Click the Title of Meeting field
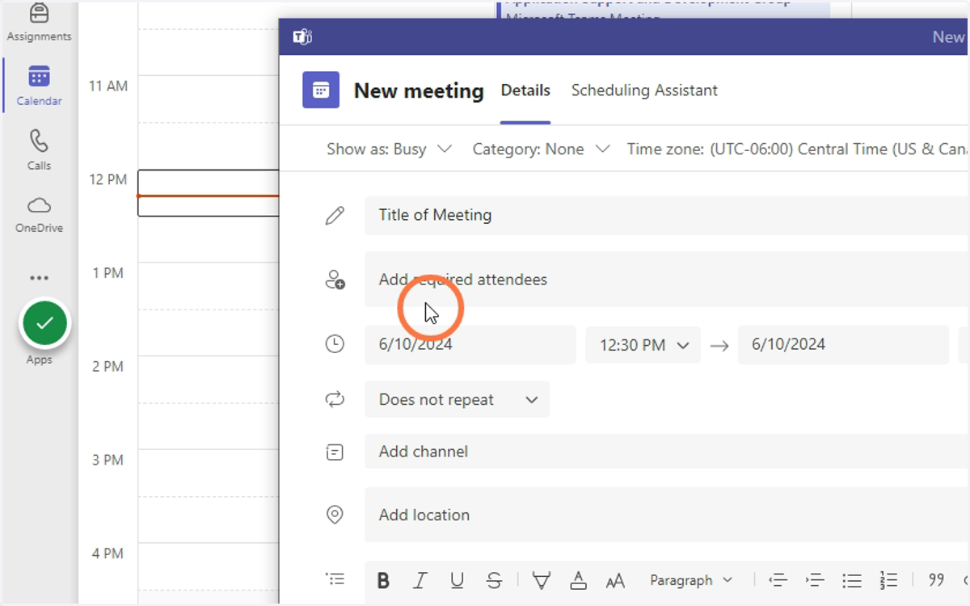 point(667,216)
